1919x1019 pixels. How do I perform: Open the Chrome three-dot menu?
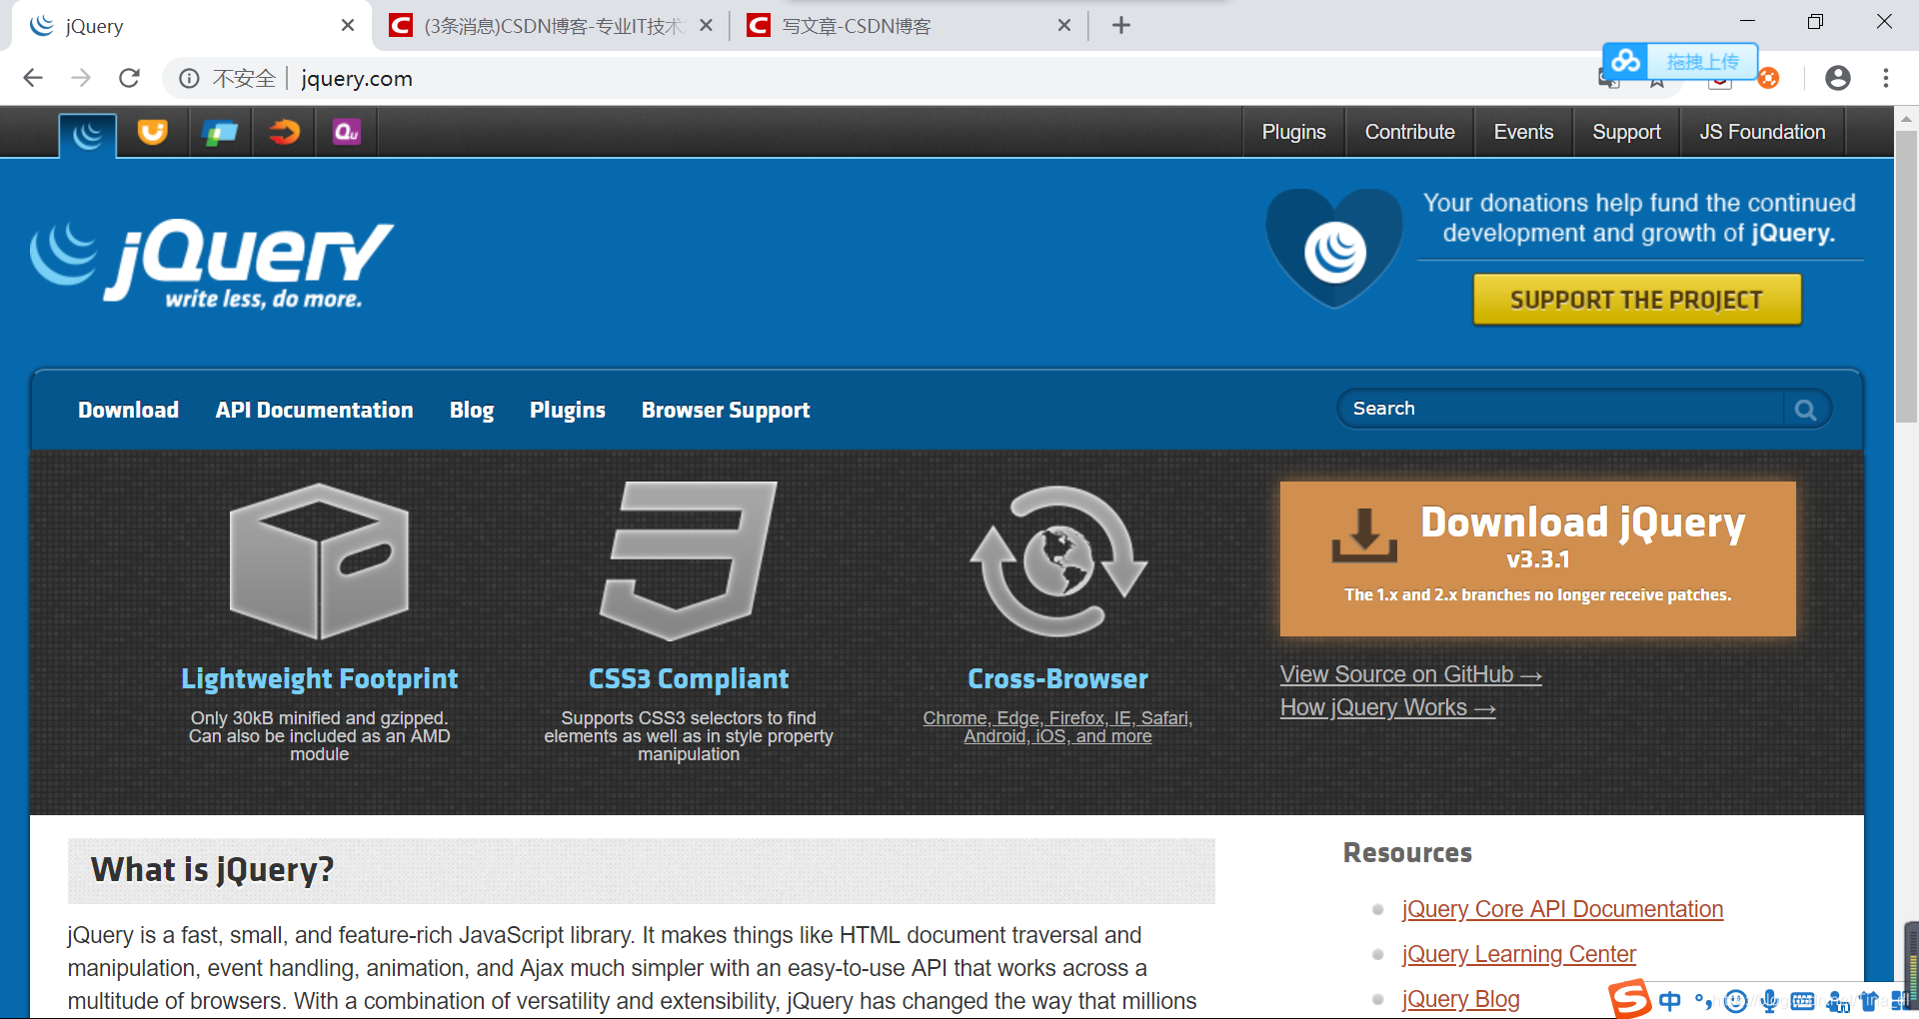1886,78
